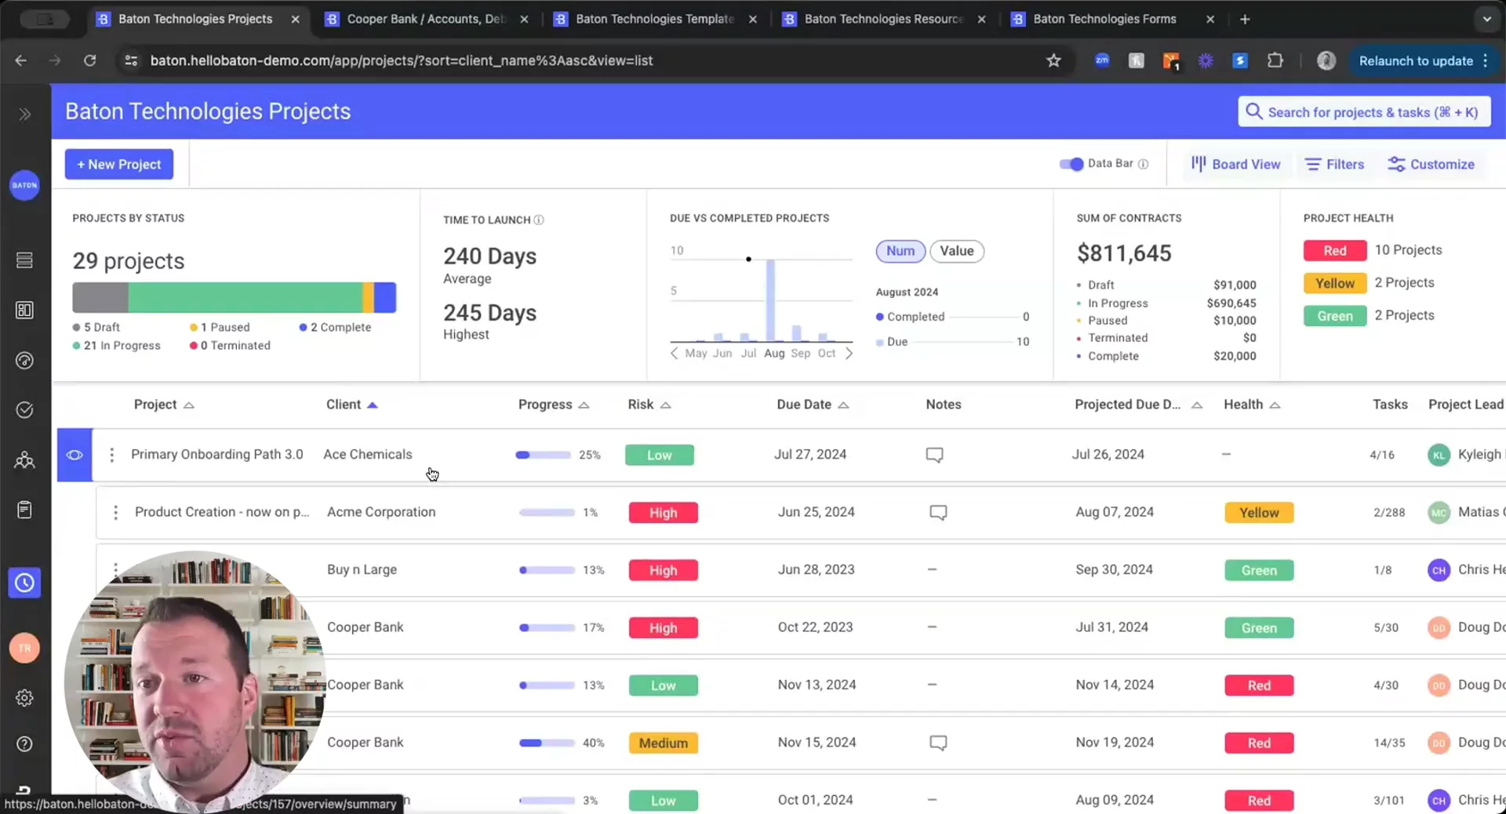The height and width of the screenshot is (814, 1506).
Task: Click the progress bar of Cooper Bank 40% project
Action: 546,743
